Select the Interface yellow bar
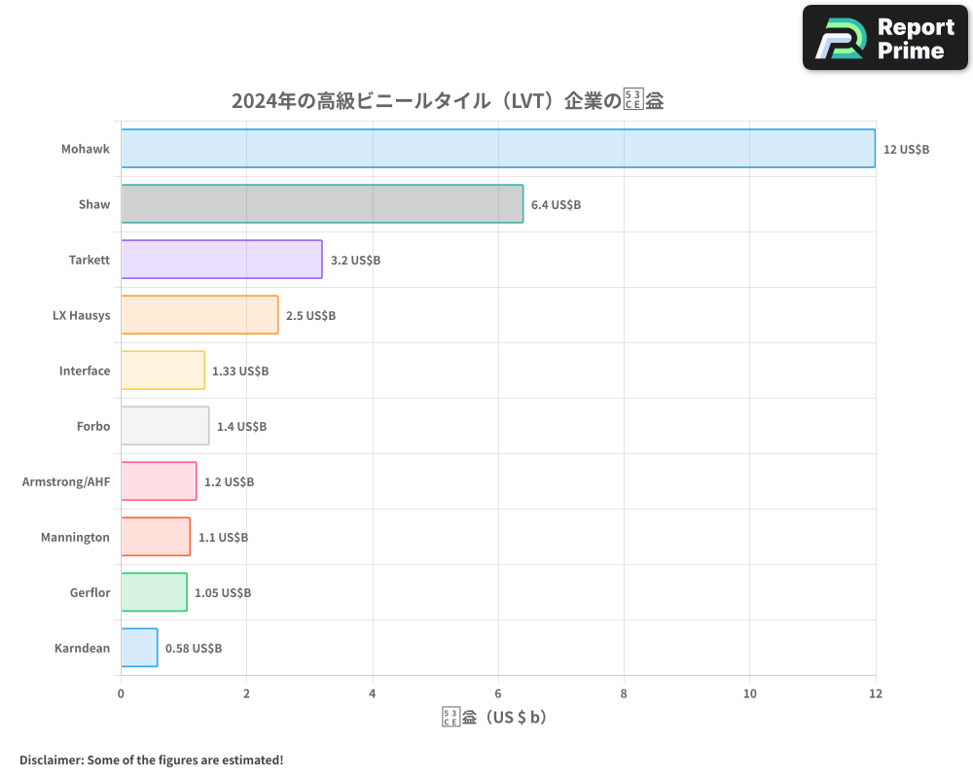The image size is (973, 778). point(162,371)
